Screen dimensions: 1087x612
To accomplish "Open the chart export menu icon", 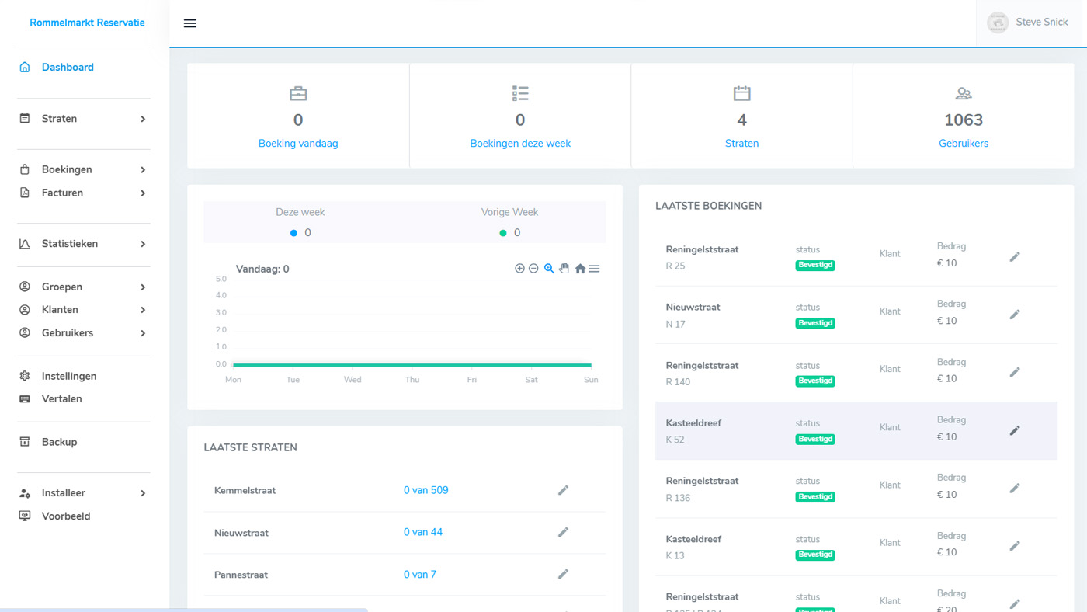I will [x=594, y=269].
